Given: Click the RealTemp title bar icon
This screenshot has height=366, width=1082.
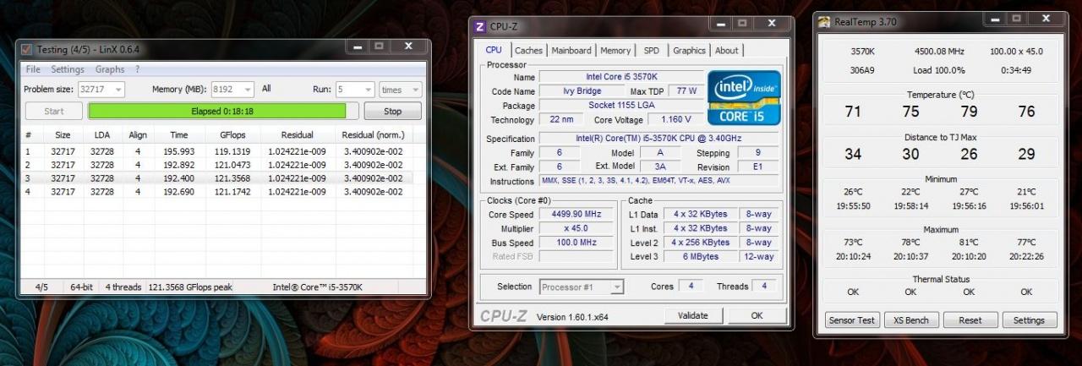Looking at the screenshot, I should point(824,23).
